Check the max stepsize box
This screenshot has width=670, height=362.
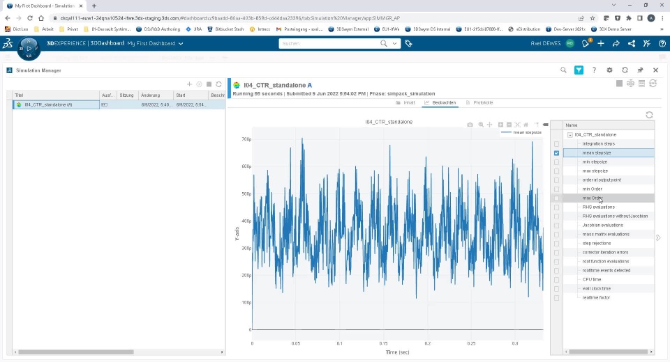tap(556, 171)
